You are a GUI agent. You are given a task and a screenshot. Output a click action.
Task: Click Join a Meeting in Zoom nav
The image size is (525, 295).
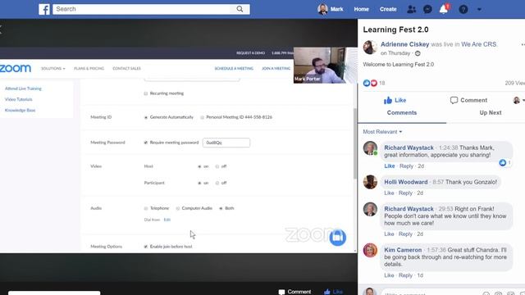[x=276, y=69]
